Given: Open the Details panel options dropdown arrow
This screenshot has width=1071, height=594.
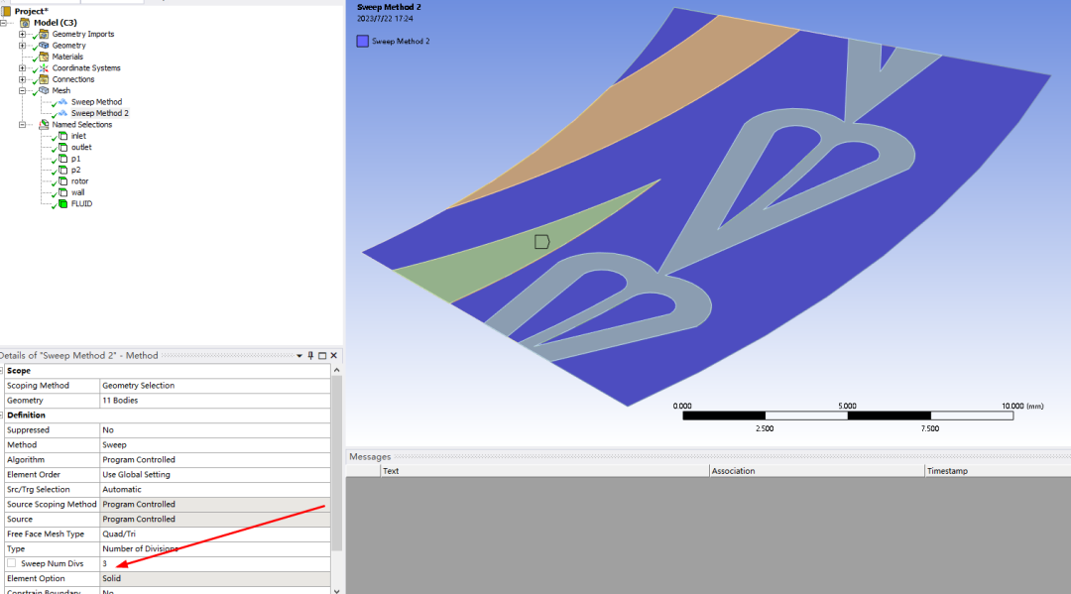Looking at the screenshot, I should pos(299,356).
